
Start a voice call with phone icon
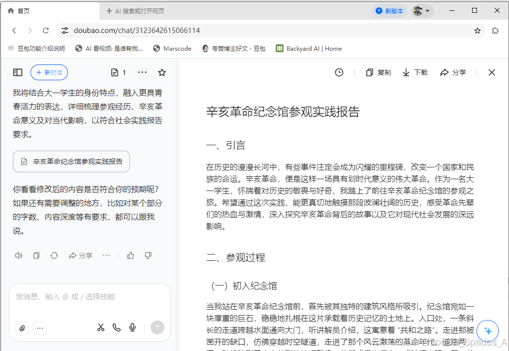(117, 328)
